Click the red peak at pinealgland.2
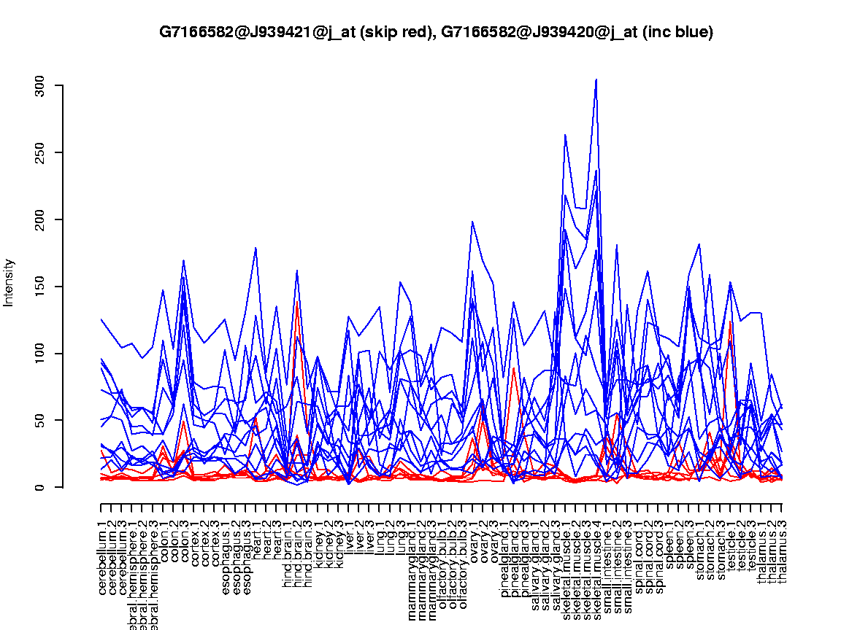841x630 pixels. point(514,368)
